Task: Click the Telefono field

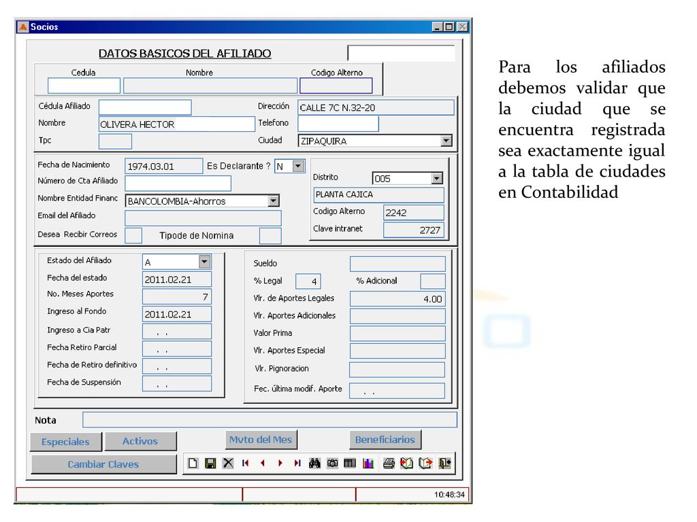Action: [338, 124]
